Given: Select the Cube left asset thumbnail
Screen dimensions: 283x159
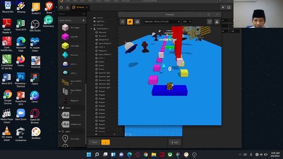Looking at the screenshot, I should coord(65,37).
